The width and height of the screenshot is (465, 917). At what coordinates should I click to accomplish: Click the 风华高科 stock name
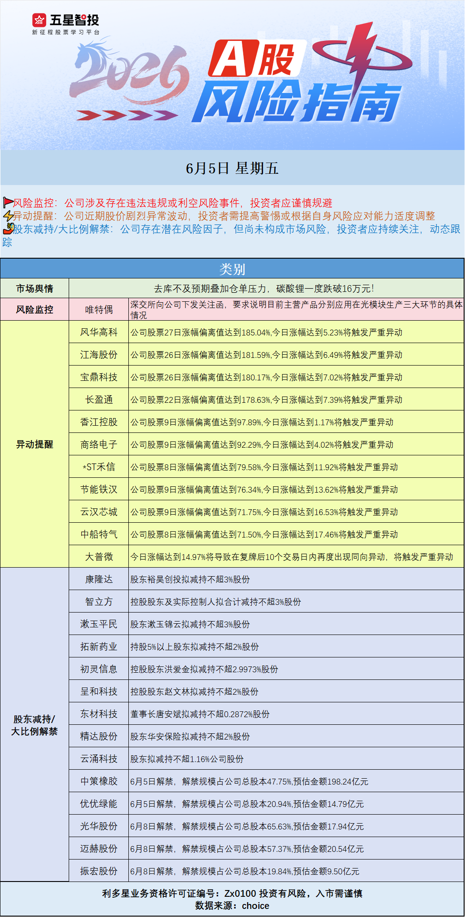[x=99, y=332]
